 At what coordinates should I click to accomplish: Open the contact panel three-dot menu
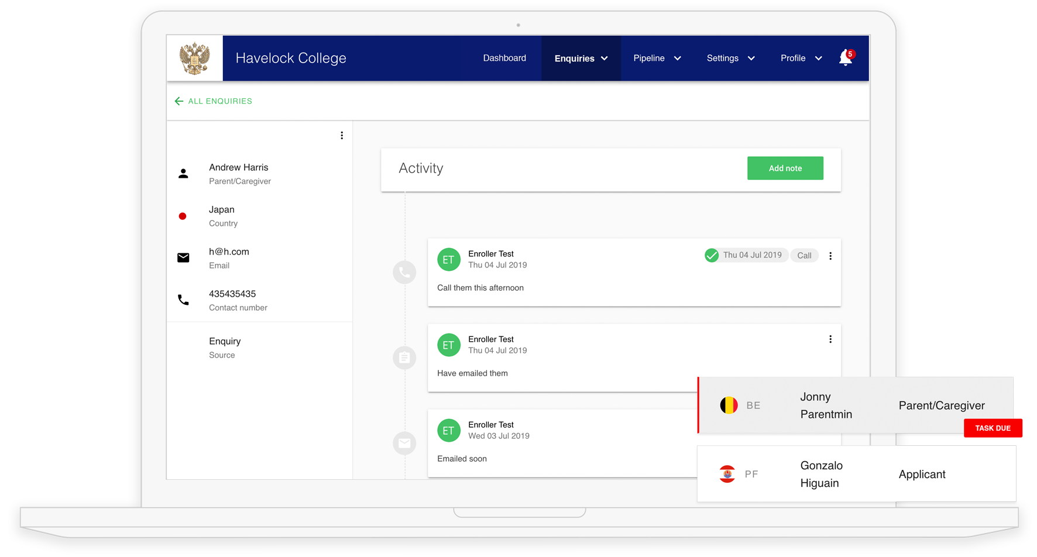point(342,136)
